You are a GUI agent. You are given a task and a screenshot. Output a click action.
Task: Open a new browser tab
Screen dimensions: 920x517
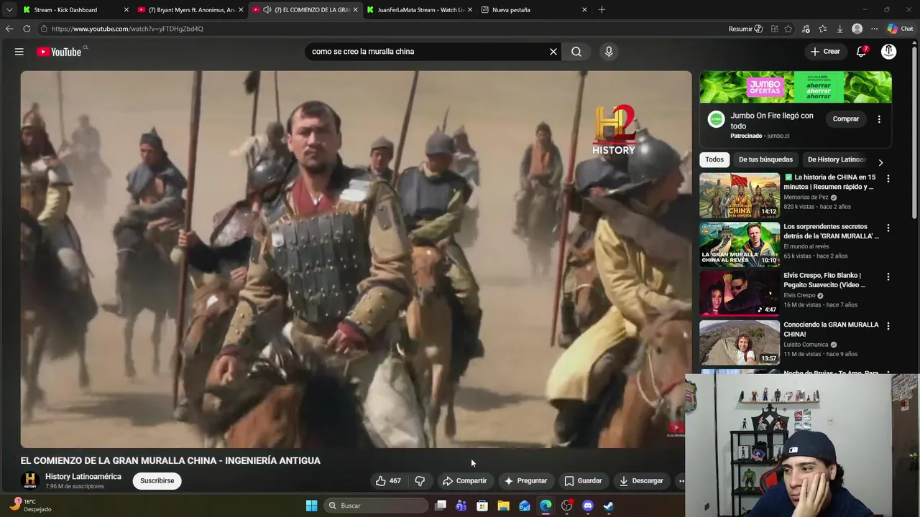602,10
